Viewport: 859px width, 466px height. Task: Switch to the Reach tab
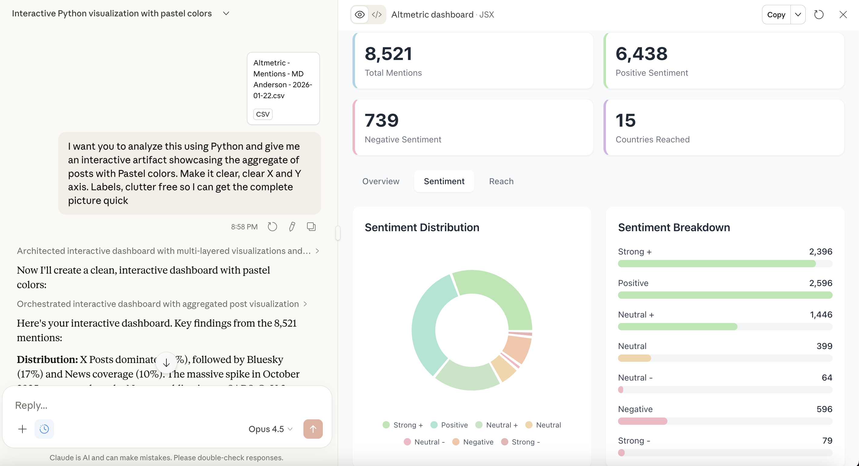[501, 181]
